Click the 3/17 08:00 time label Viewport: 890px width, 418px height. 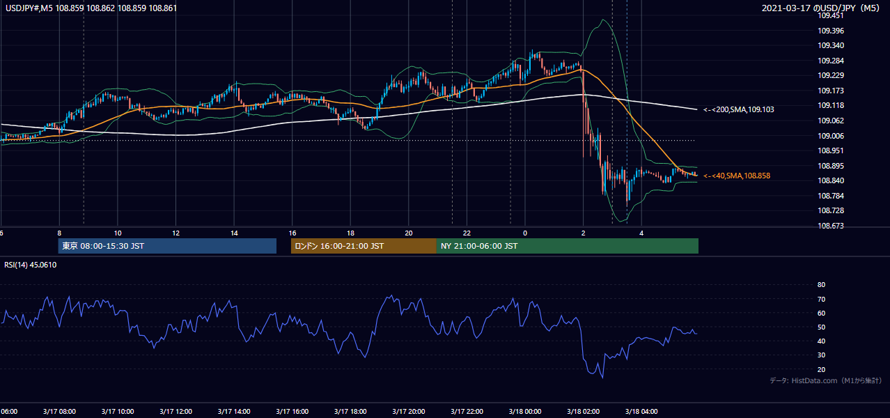point(59,412)
